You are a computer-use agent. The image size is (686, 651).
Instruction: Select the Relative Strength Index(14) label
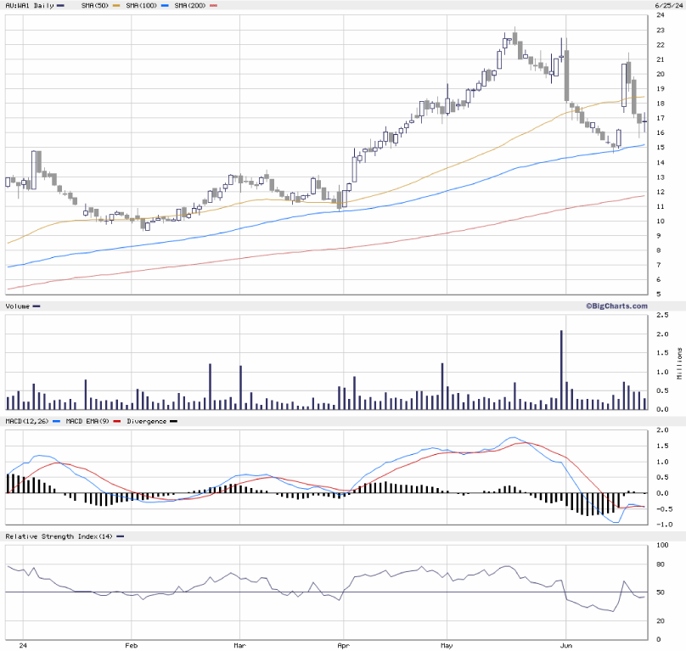click(x=59, y=536)
